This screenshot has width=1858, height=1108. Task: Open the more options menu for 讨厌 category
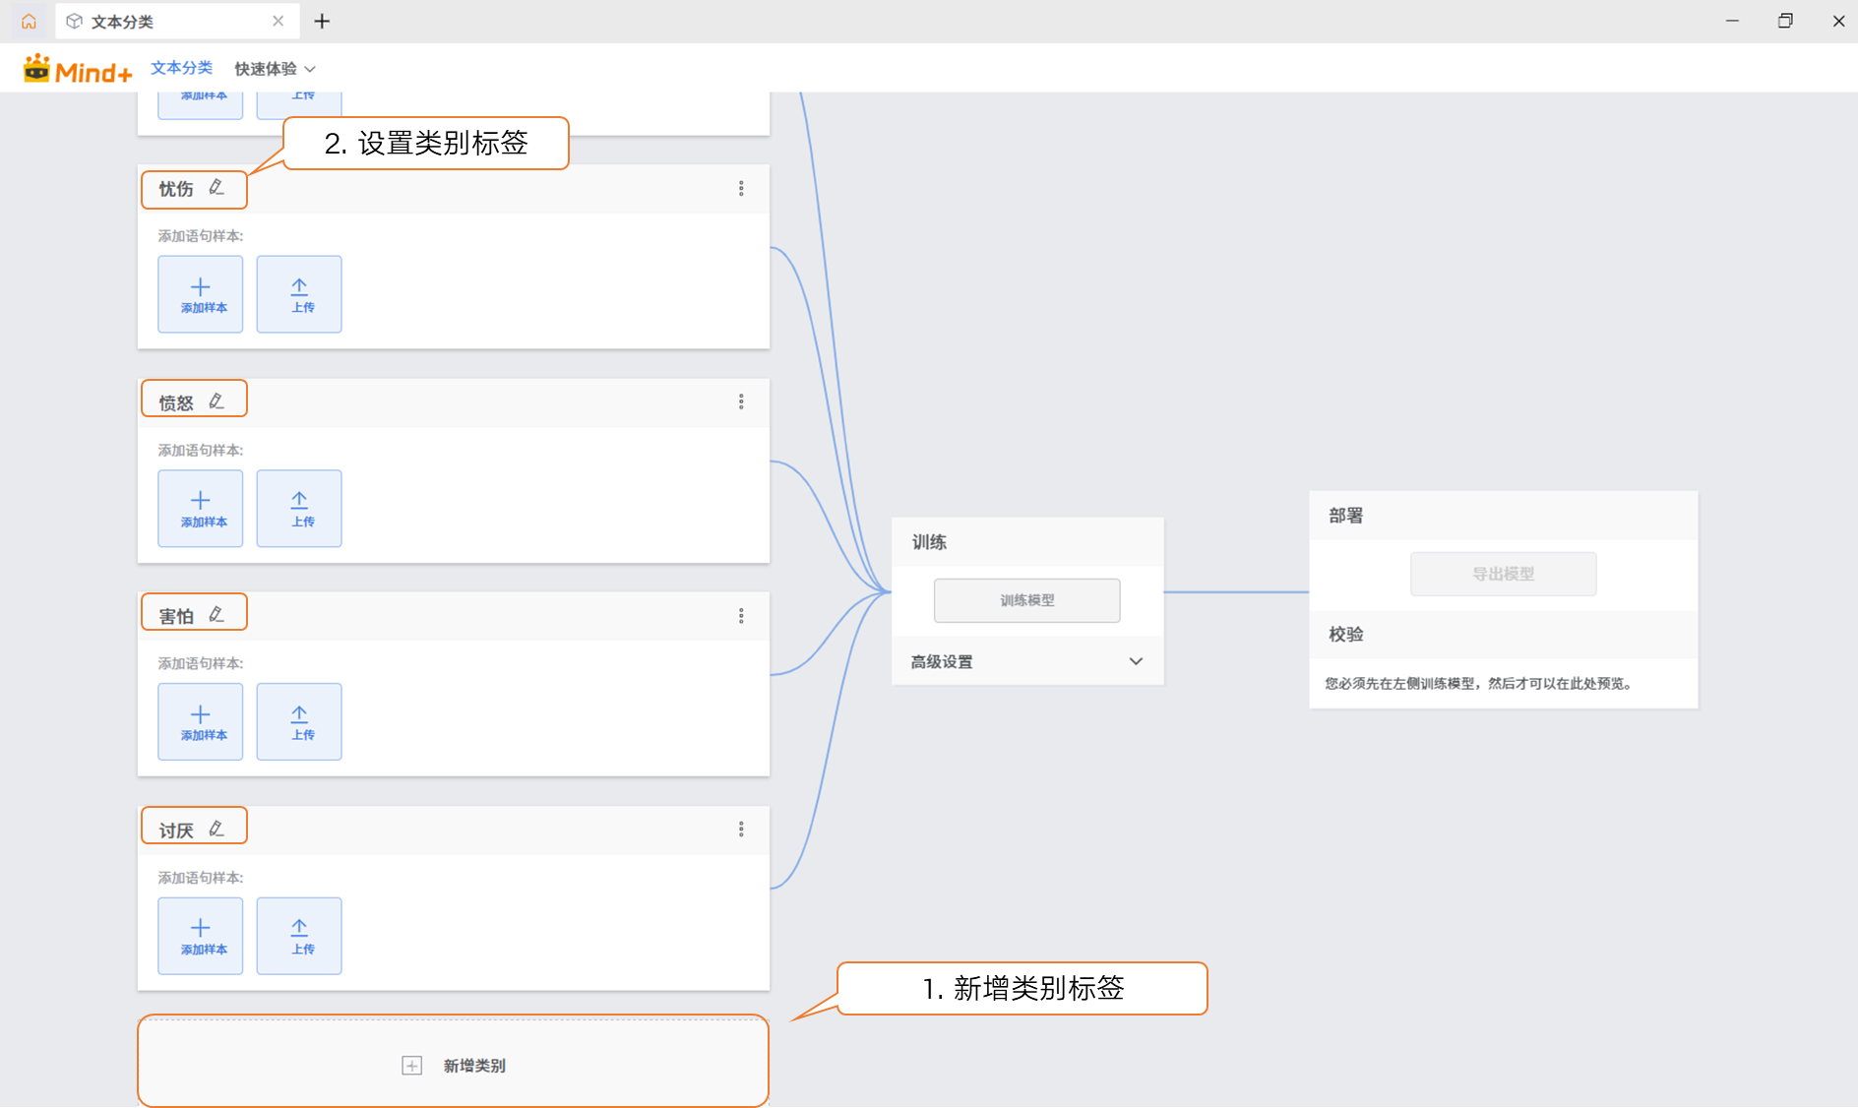(x=741, y=830)
